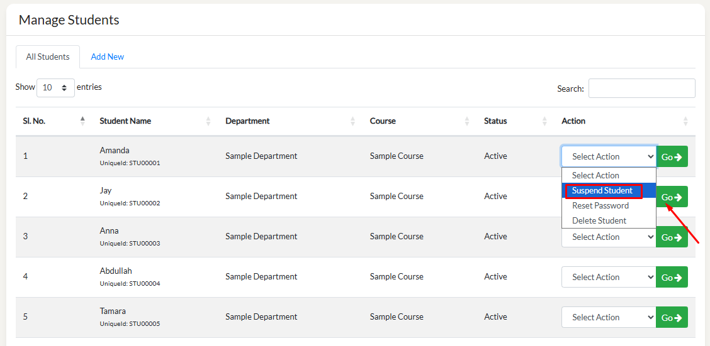Open the Show entries count dropdown
Screen dimensions: 710x346
55,88
